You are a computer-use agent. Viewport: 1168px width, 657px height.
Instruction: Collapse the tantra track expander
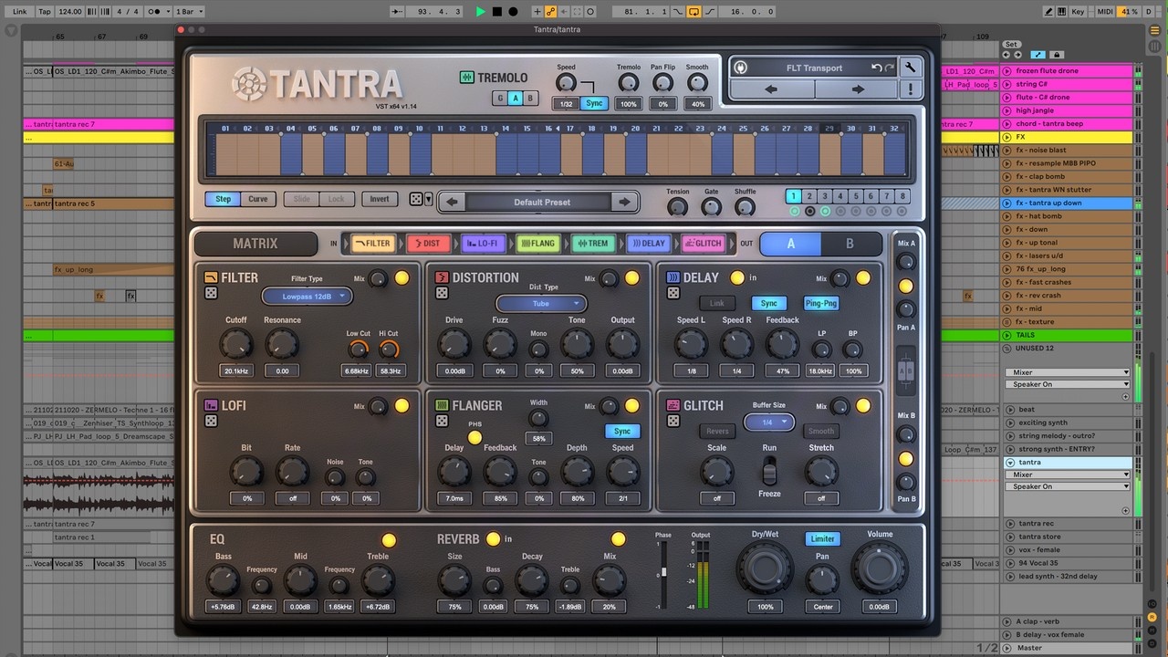pyautogui.click(x=1009, y=463)
